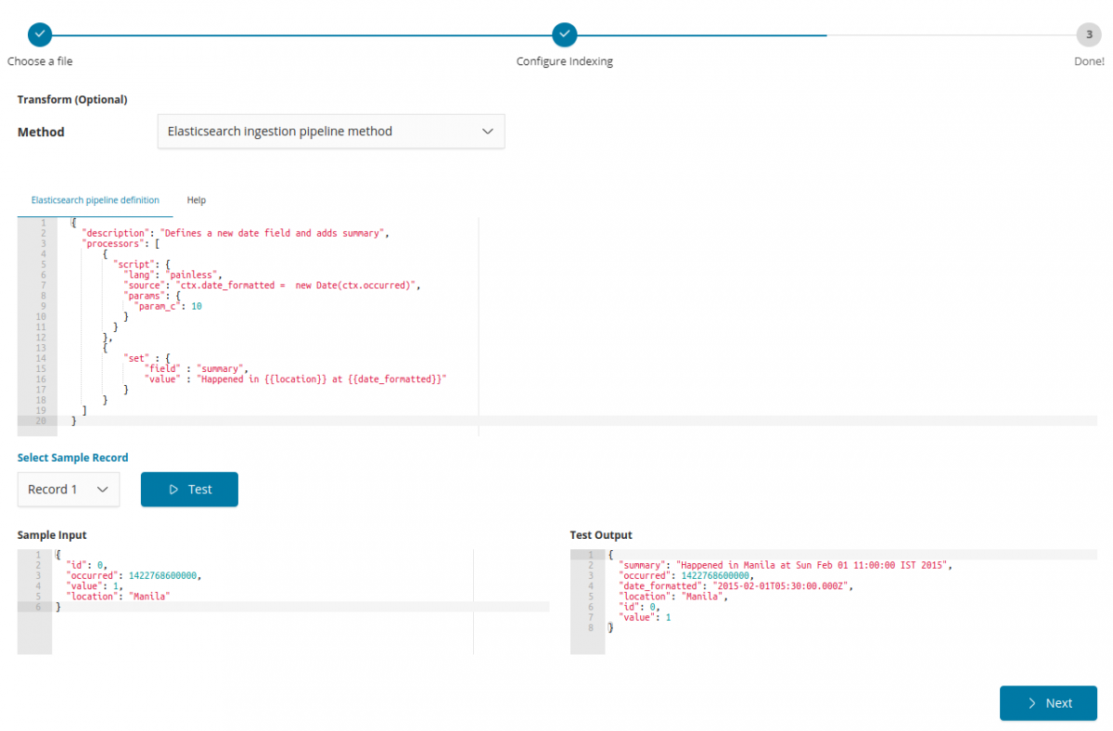Click the "param_c": 10 line
The width and height of the screenshot is (1113, 731).
[168, 306]
